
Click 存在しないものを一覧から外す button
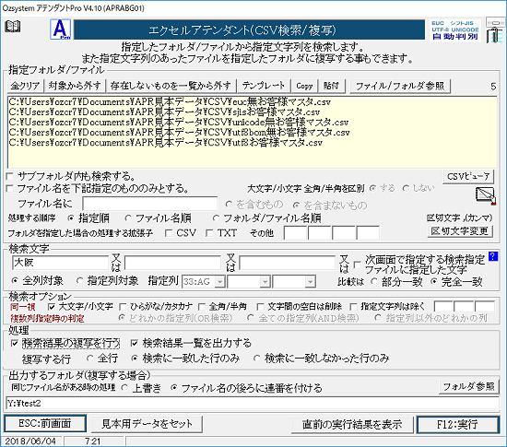[x=171, y=86]
